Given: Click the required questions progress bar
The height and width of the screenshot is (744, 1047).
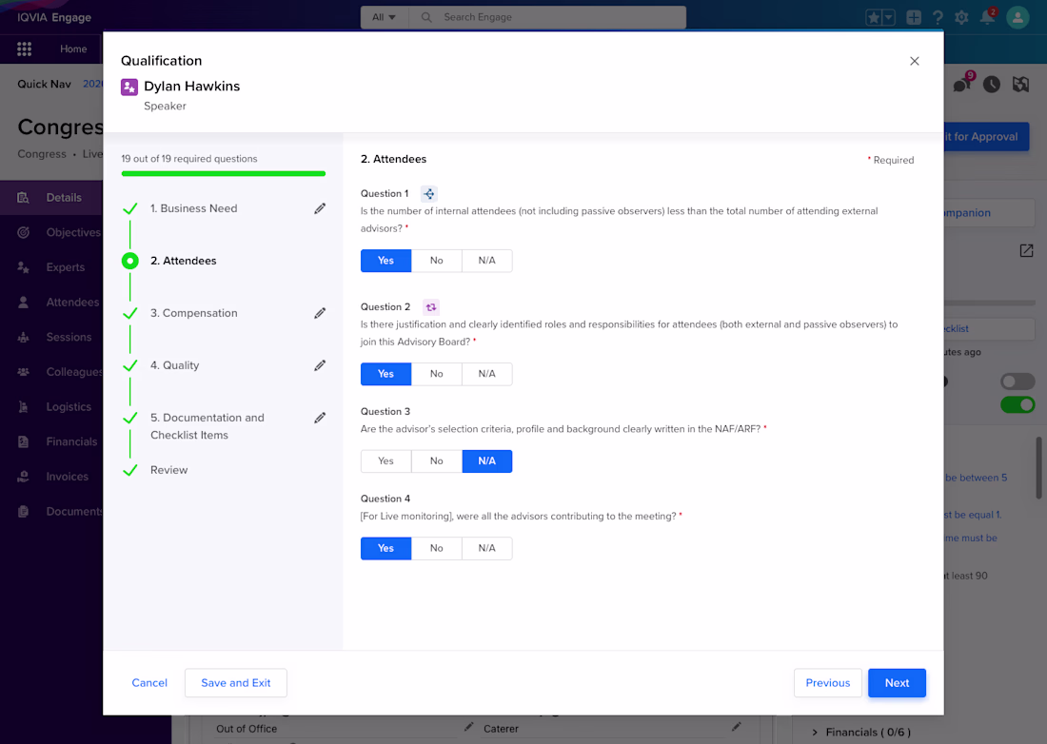Looking at the screenshot, I should pos(224,173).
